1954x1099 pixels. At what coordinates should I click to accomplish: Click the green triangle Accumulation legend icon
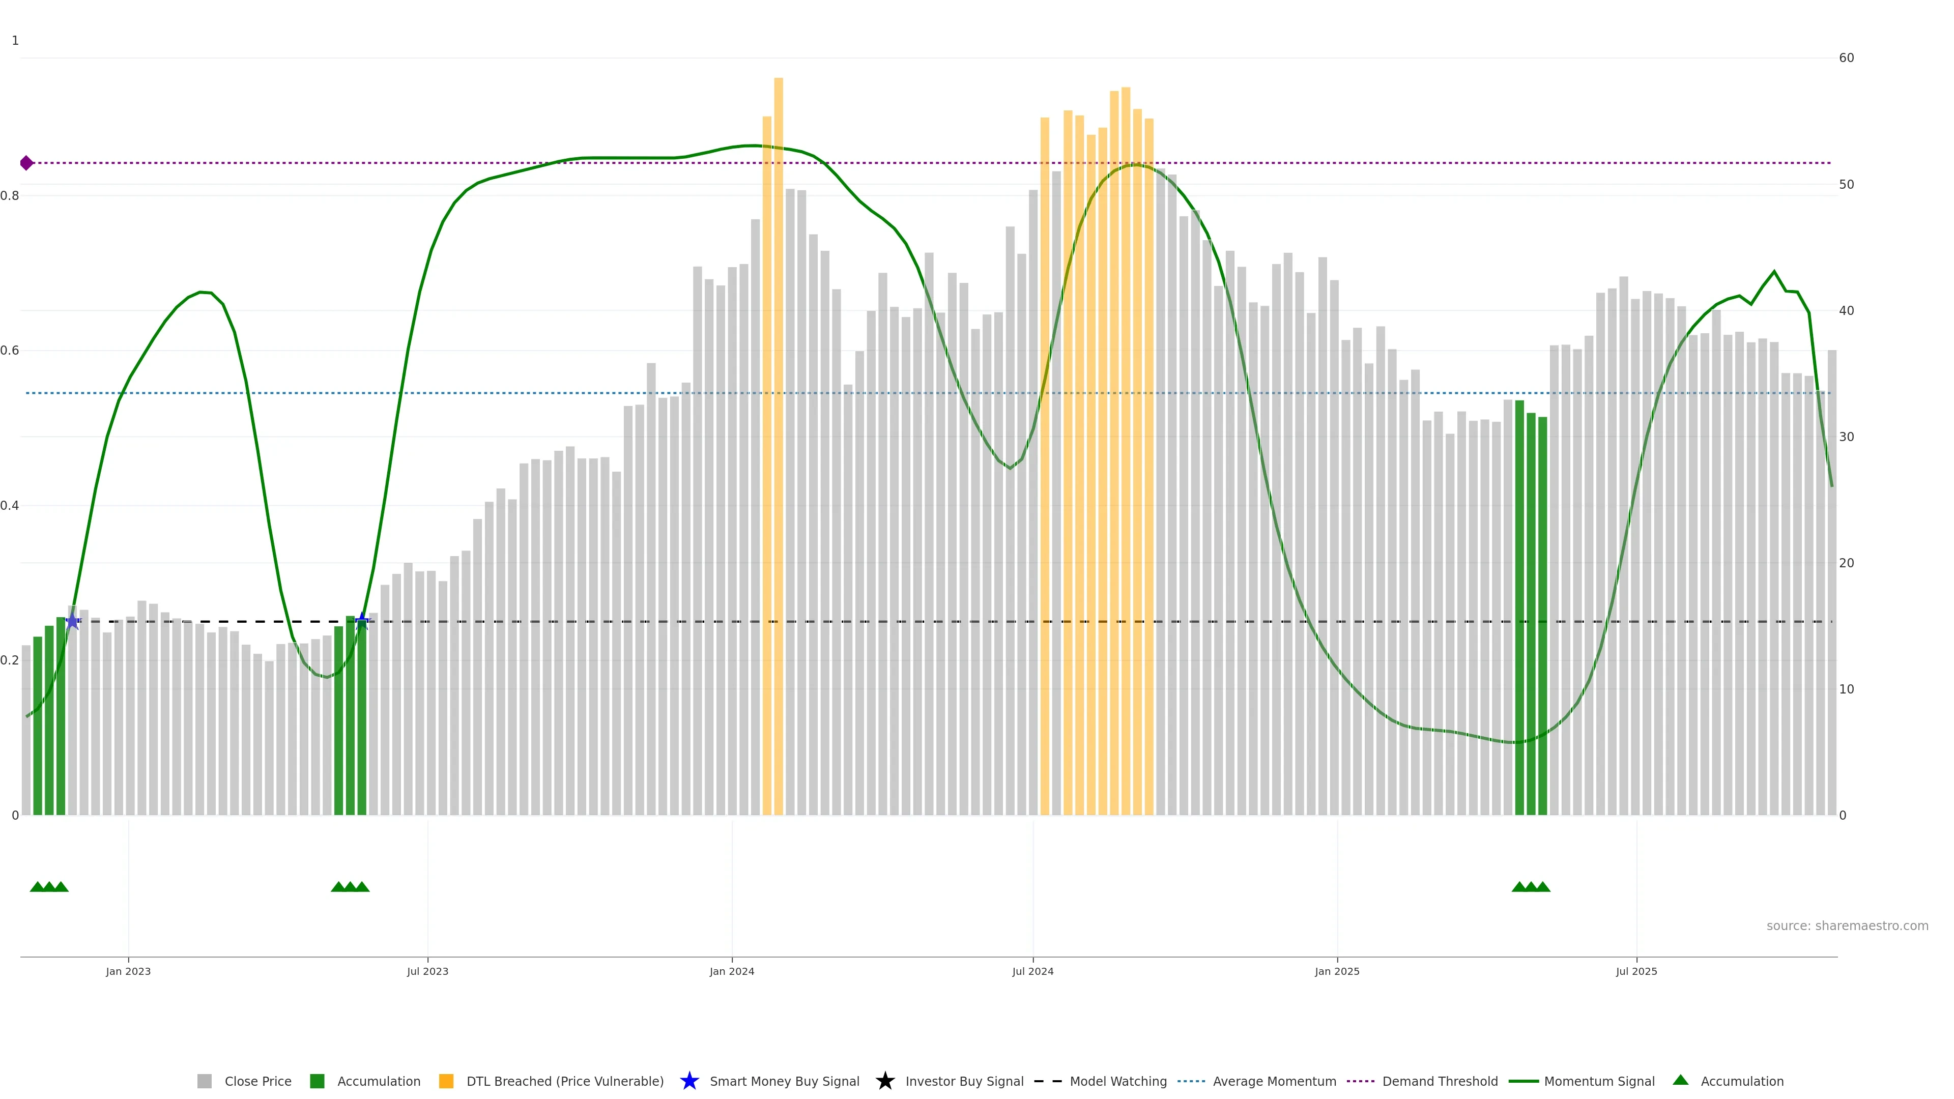[x=1680, y=1080]
